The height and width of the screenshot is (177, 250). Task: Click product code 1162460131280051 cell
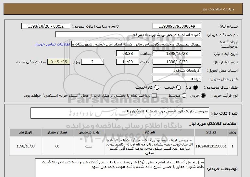(211, 146)
